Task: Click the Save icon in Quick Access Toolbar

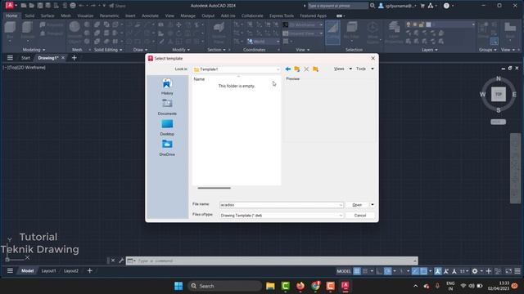Action: tap(40, 6)
